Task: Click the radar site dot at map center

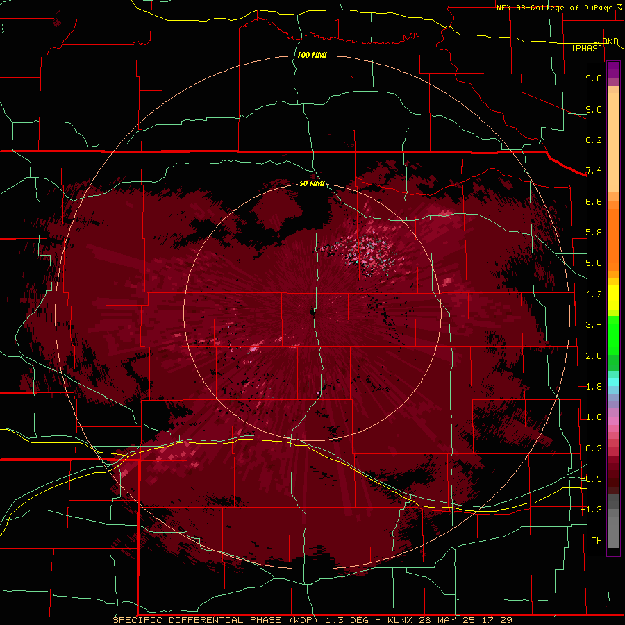Action: 312,311
